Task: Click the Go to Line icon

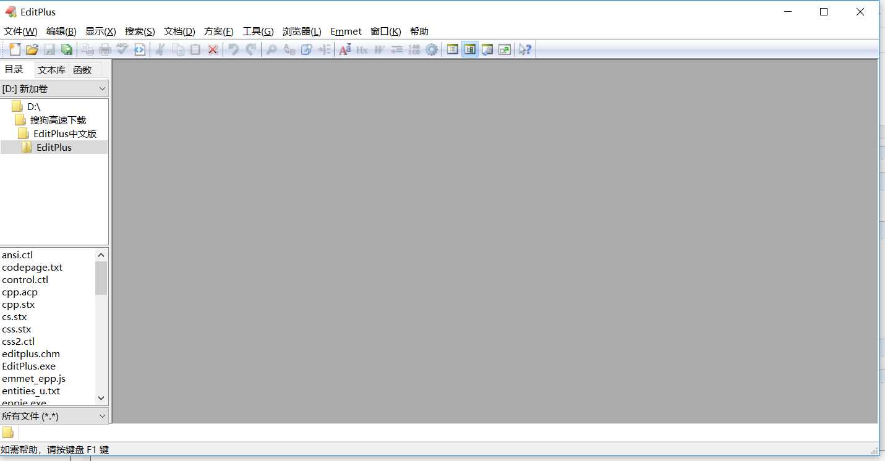Action: coord(323,49)
